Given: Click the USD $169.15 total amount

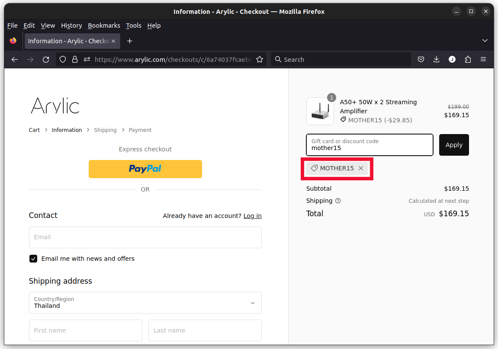Looking at the screenshot, I should pyautogui.click(x=446, y=214).
